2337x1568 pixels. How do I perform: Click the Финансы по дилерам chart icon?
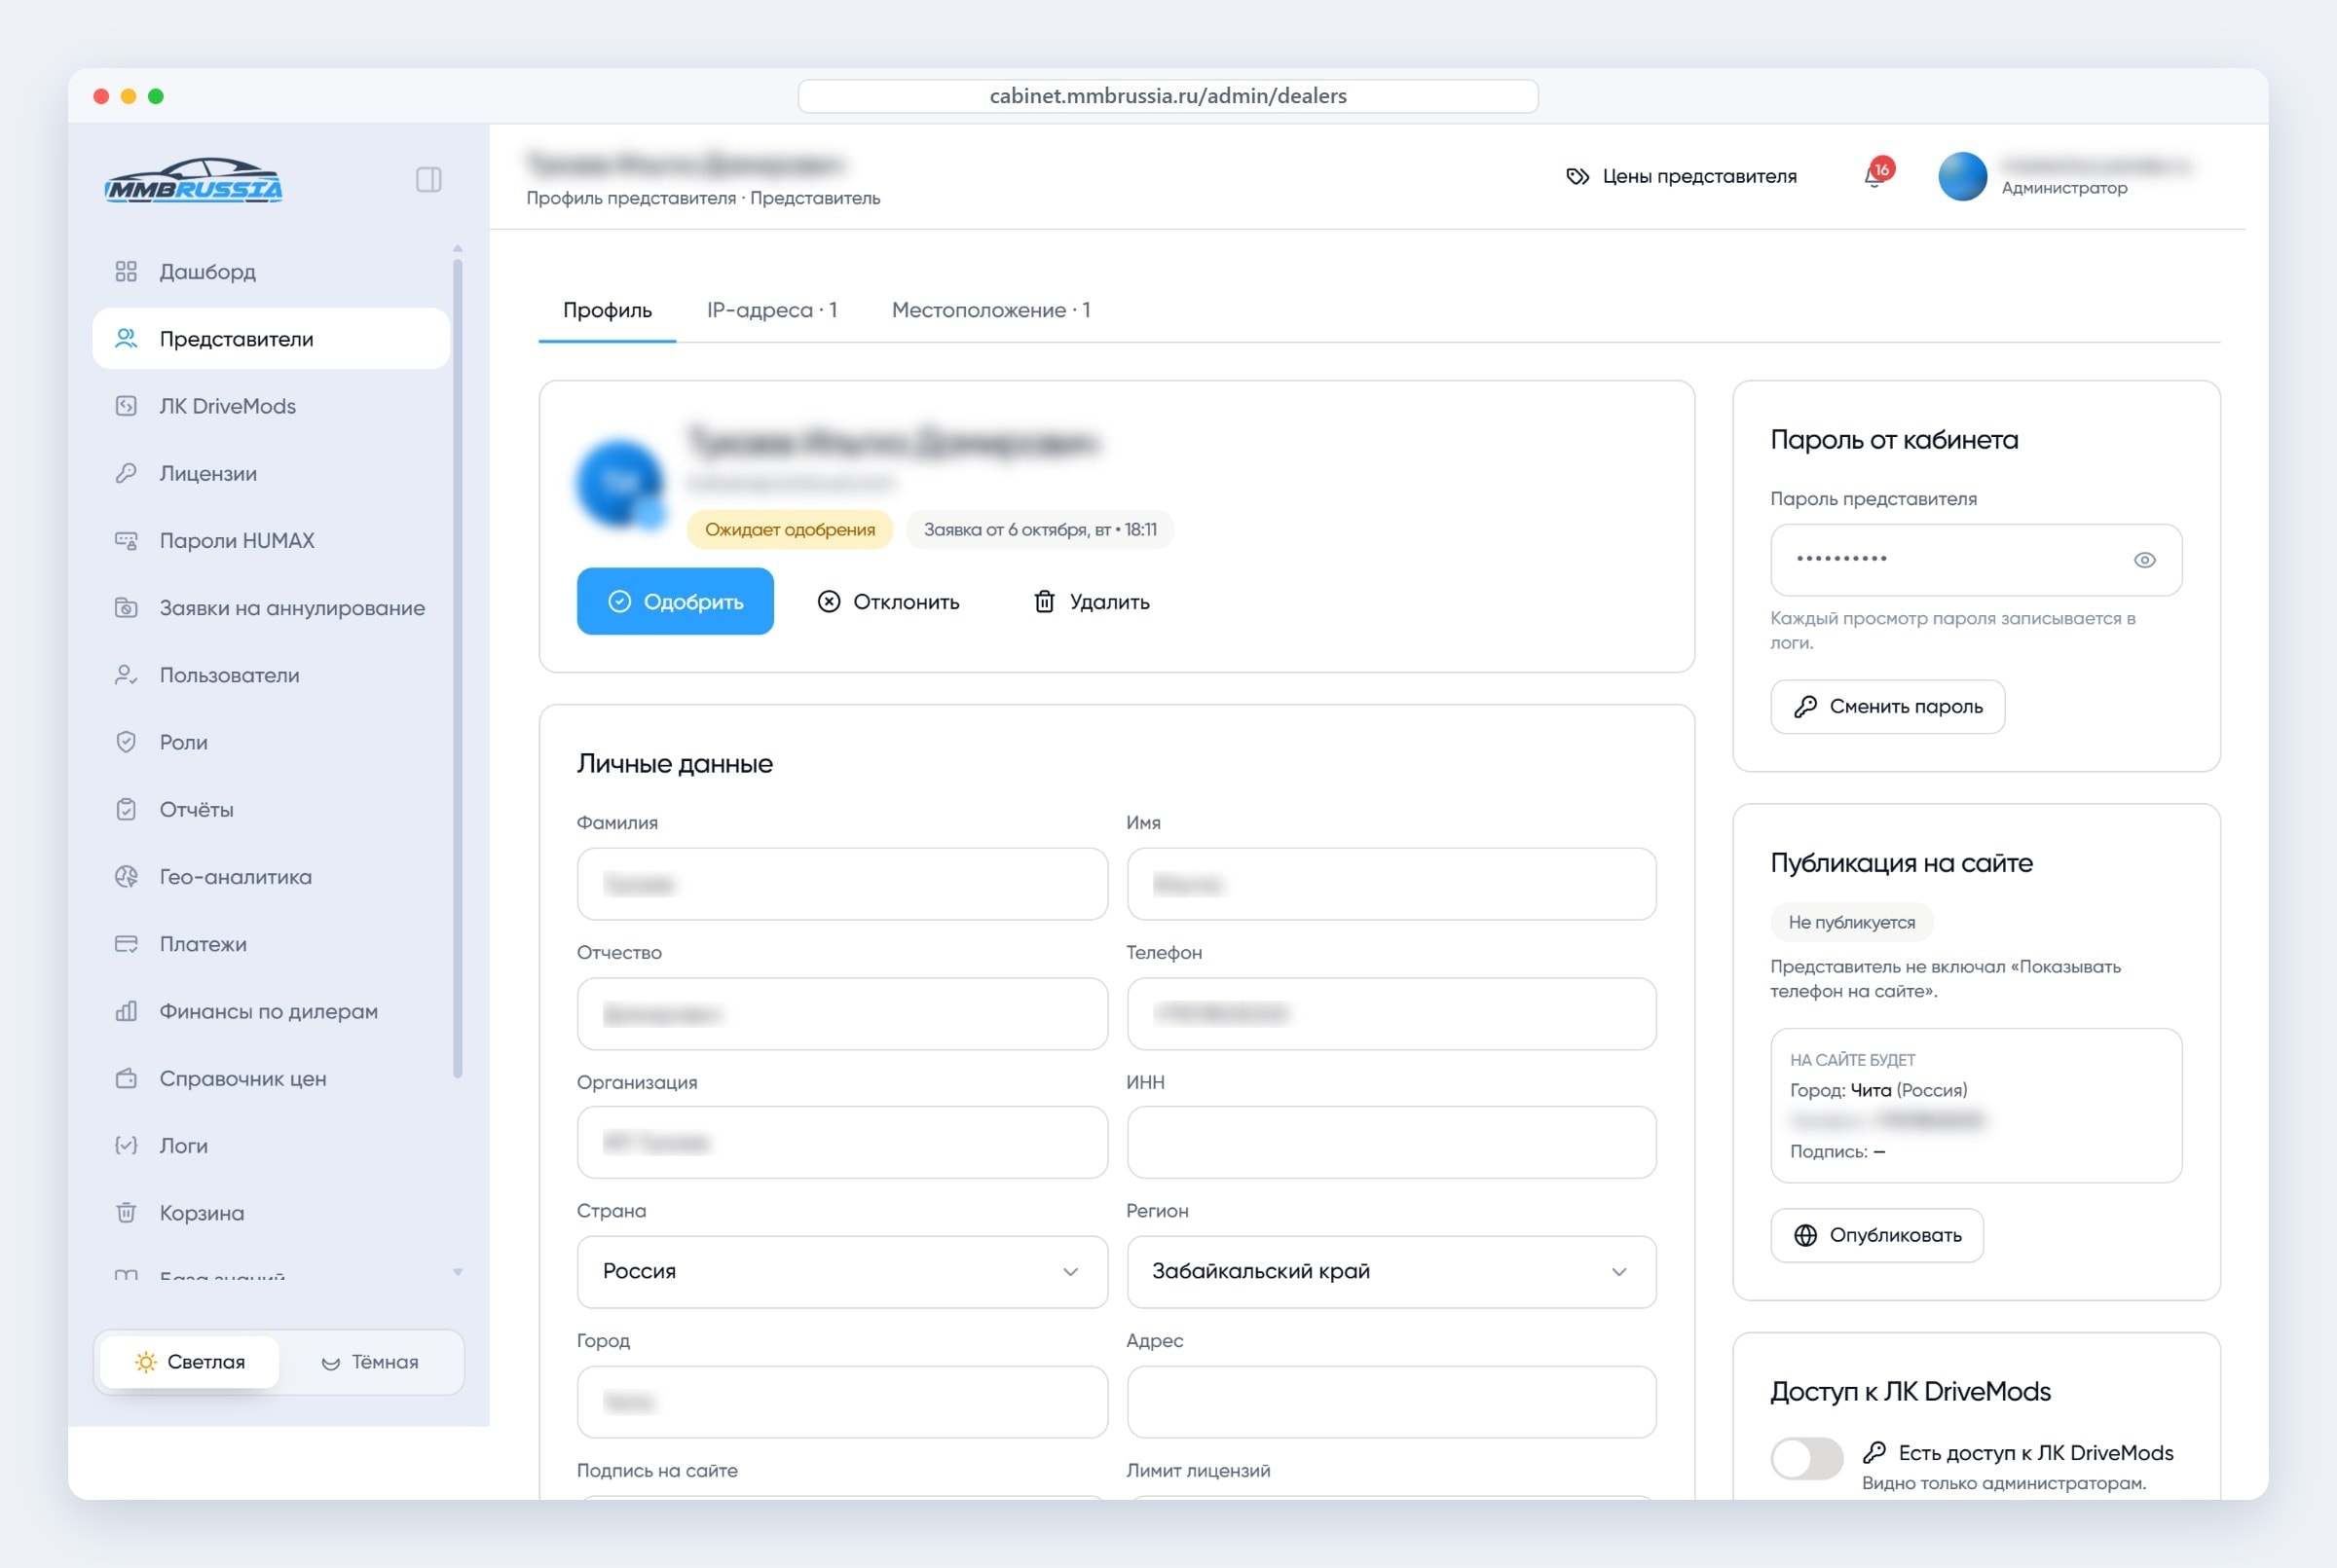pos(126,1011)
